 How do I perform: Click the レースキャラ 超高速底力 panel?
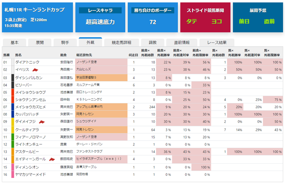(100, 17)
